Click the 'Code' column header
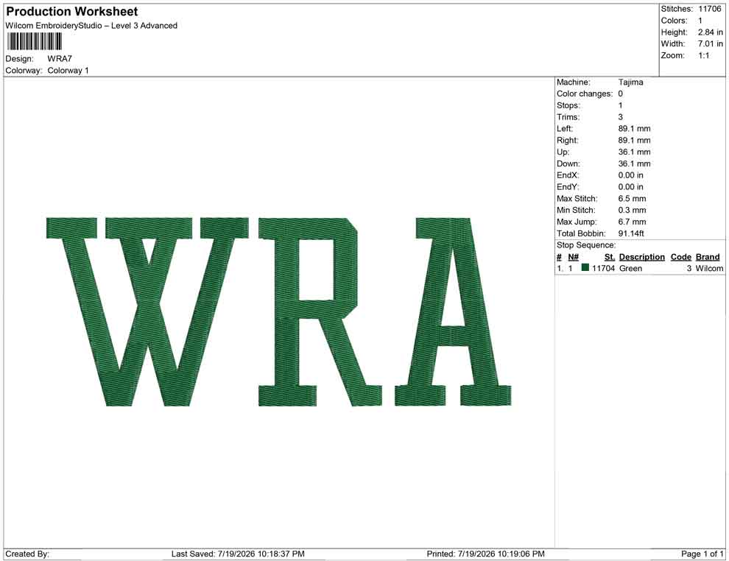Image resolution: width=729 pixels, height=561 pixels. click(681, 257)
